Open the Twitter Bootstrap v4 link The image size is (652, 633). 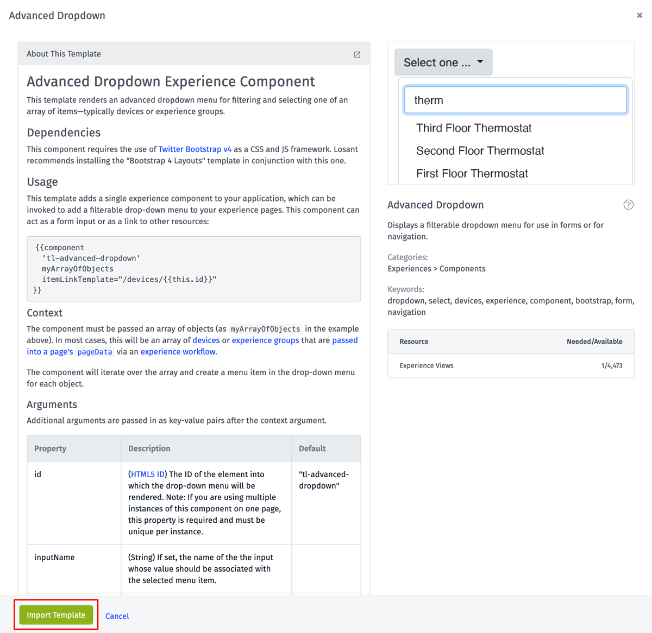point(195,149)
